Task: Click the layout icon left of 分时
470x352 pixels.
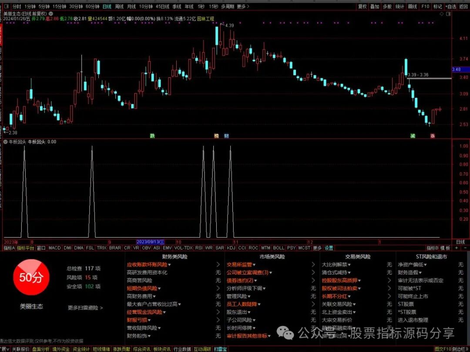Action: [x=7, y=6]
